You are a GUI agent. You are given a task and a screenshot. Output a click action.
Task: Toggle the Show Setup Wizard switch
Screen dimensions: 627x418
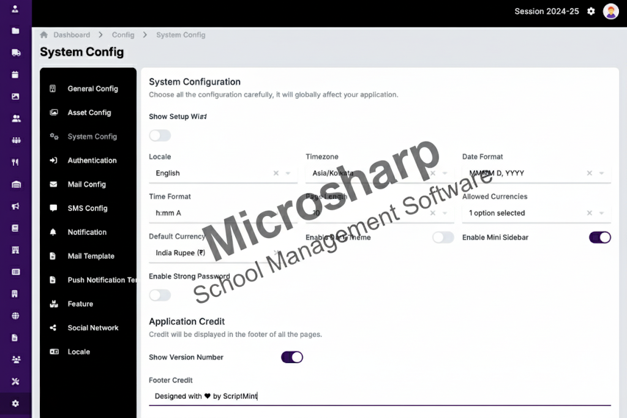point(160,135)
